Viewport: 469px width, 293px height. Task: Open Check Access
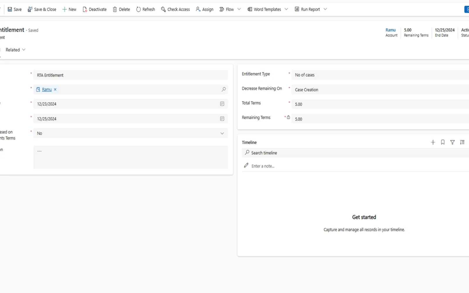[176, 9]
